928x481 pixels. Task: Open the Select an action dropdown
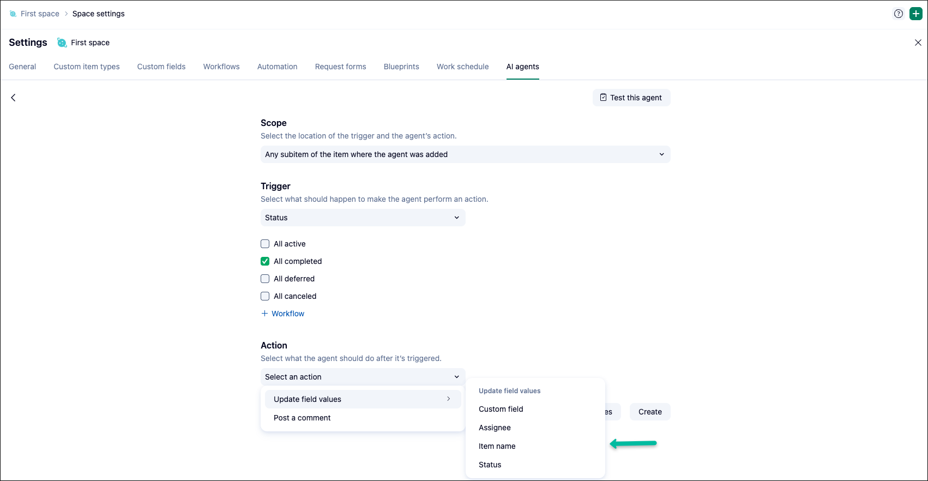tap(363, 377)
